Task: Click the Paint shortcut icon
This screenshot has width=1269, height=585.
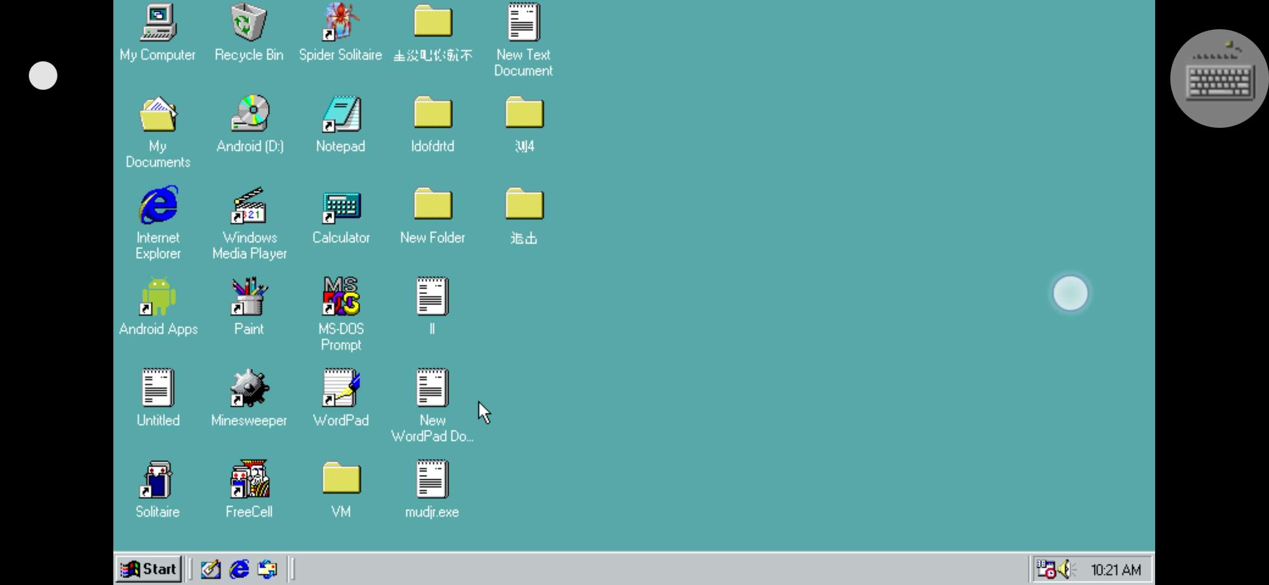Action: click(x=249, y=297)
